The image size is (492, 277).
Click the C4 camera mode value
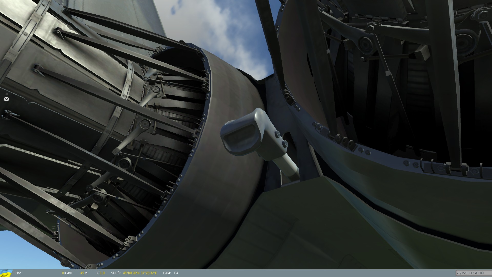pos(176,273)
